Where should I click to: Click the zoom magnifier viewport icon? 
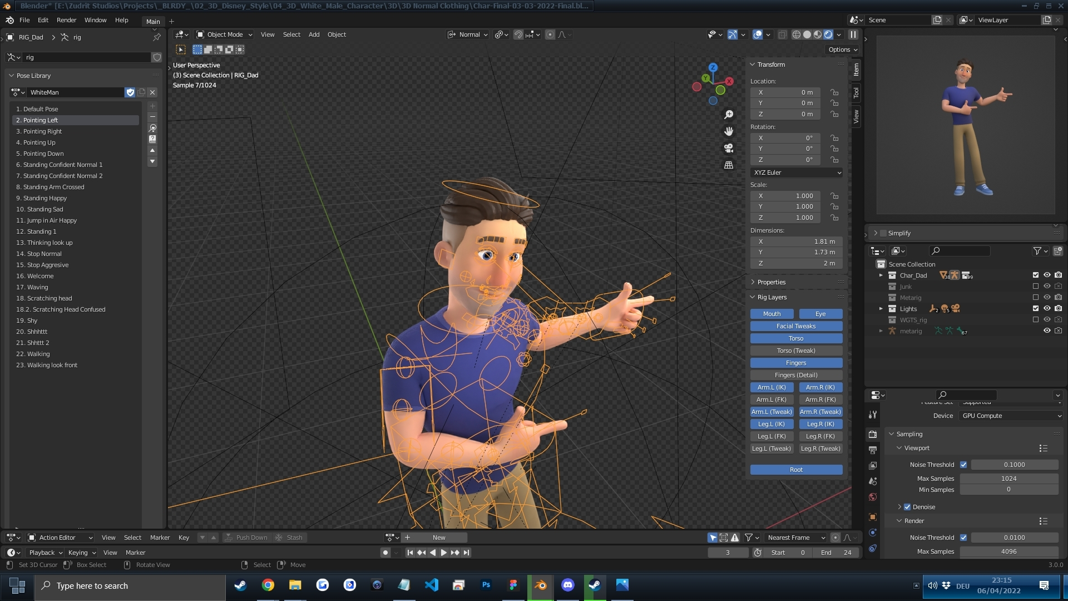tap(729, 115)
